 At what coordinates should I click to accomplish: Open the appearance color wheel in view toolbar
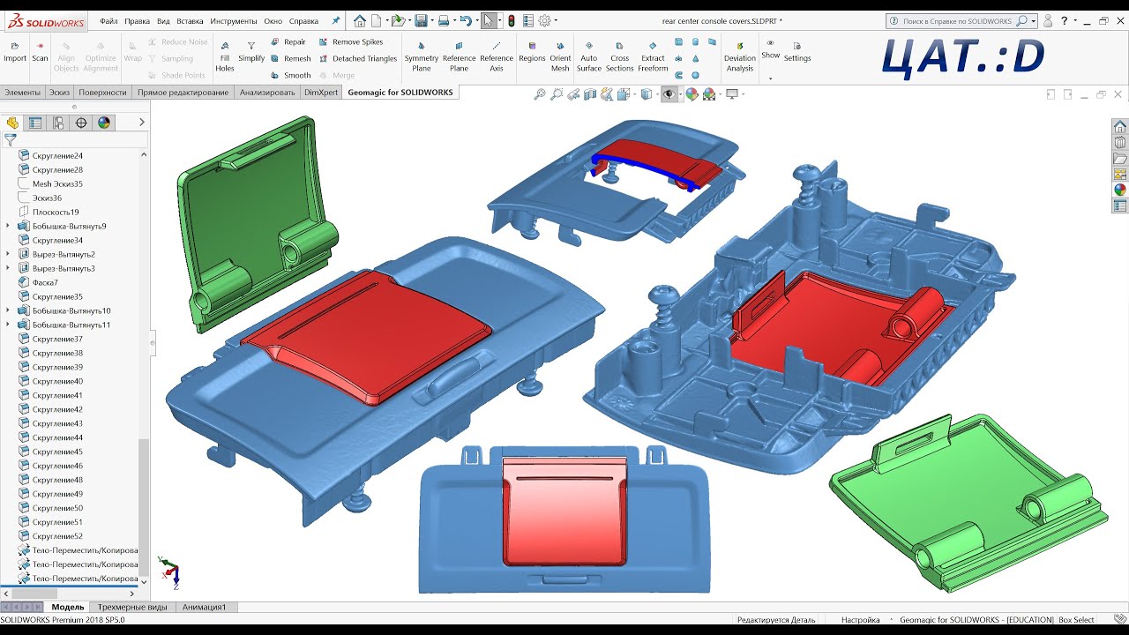pos(692,94)
